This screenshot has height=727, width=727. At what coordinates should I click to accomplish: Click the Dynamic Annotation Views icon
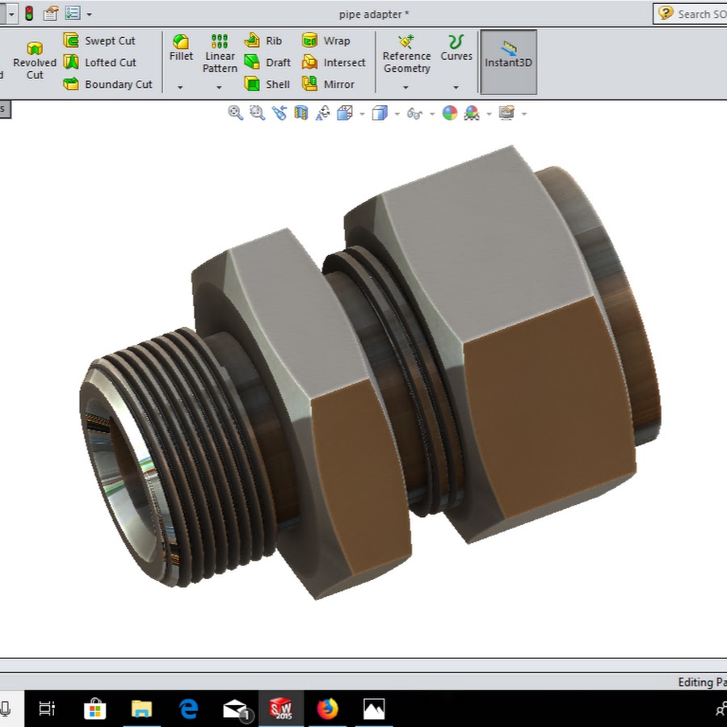322,112
